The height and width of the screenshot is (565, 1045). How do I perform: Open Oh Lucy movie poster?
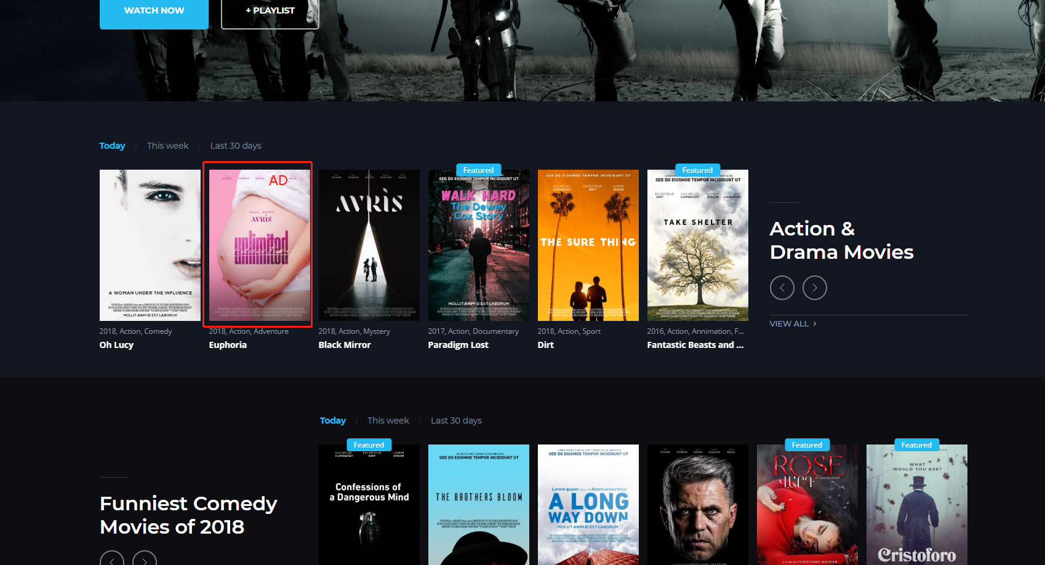150,245
